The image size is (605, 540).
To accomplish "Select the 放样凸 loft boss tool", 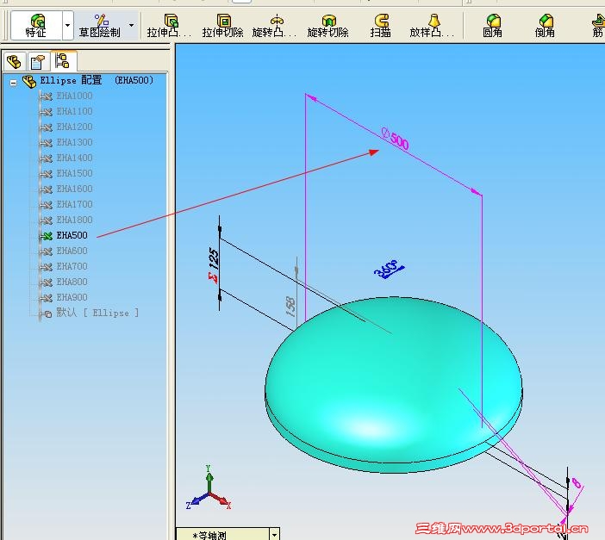I will [x=432, y=26].
